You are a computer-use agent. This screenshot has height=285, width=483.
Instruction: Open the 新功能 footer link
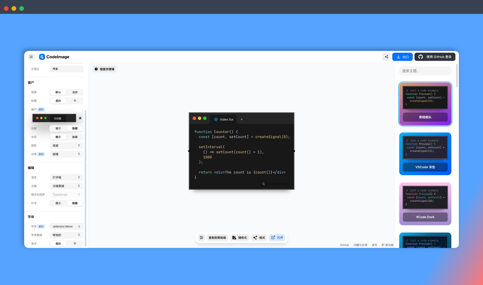(x=388, y=245)
